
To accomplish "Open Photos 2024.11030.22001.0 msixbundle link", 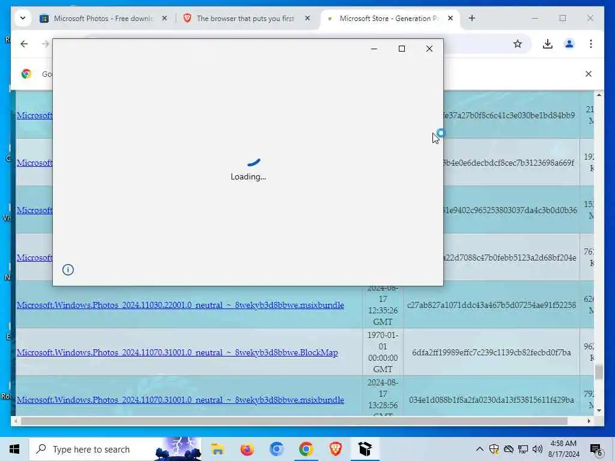I will (180, 305).
